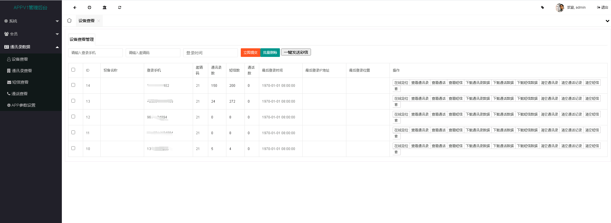Image resolution: width=611 pixels, height=223 pixels.
Task: Click 在线定位 for row ID 14
Action: (x=401, y=83)
